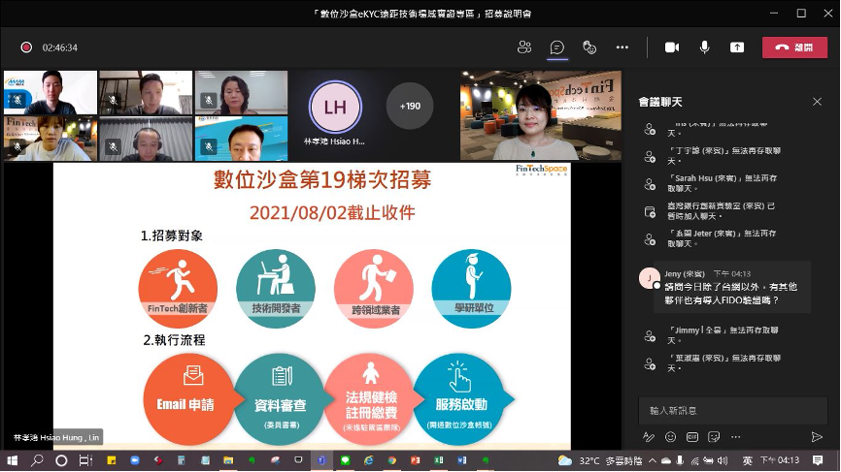This screenshot has width=841, height=472.
Task: Open the More actions menu in meeting toolbar
Action: (622, 47)
